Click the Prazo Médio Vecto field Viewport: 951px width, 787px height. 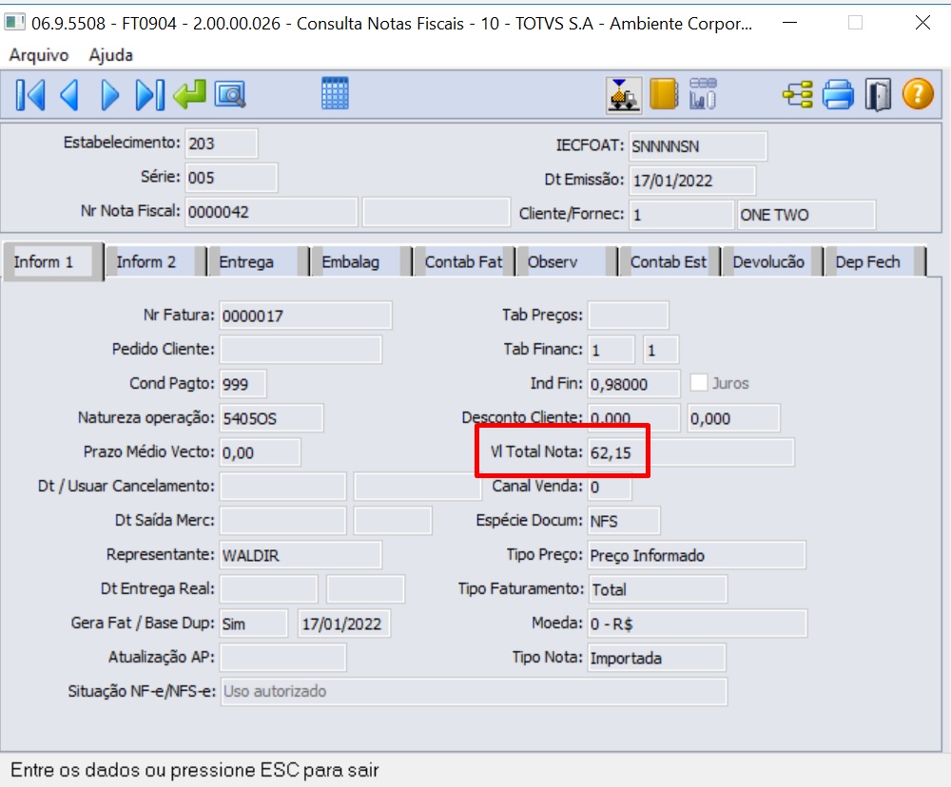261,452
